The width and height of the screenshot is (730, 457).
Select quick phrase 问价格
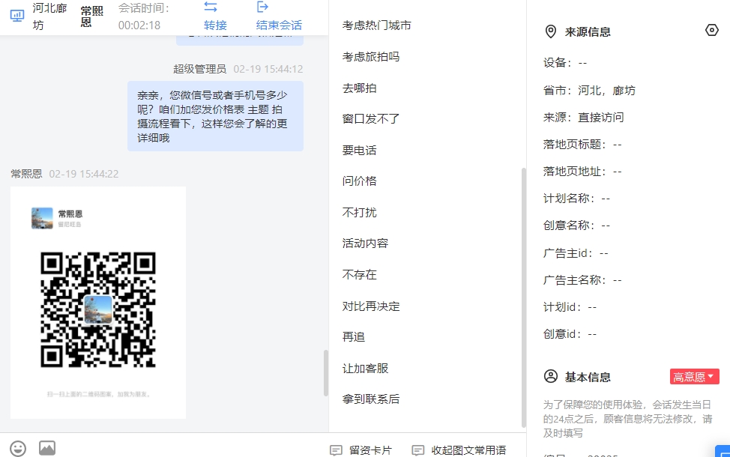pos(359,181)
